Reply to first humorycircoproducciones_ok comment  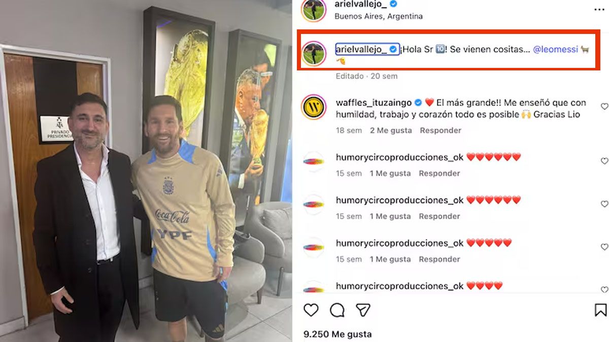[x=439, y=173]
